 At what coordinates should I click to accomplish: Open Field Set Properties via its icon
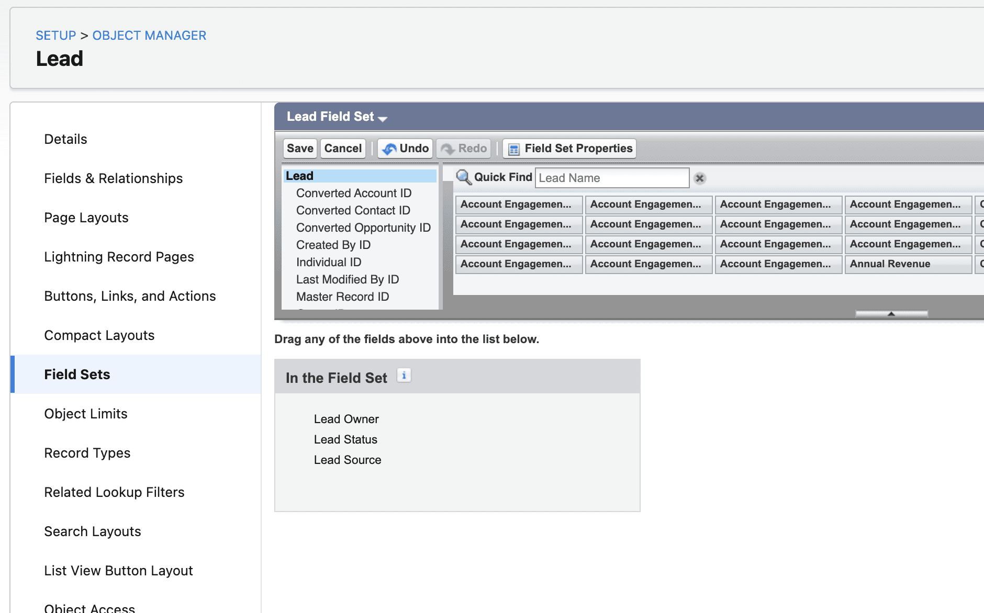[514, 149]
